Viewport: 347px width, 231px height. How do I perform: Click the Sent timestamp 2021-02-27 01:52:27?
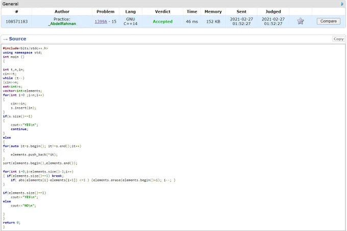(x=241, y=21)
